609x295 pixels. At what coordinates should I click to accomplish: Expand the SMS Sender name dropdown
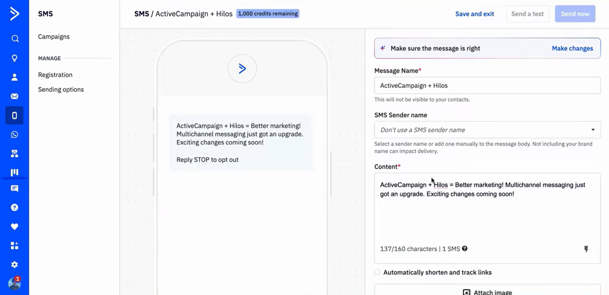[x=487, y=130]
